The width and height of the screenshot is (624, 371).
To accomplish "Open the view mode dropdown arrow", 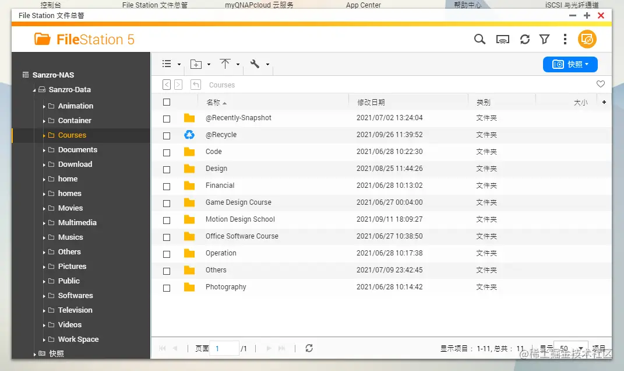I will click(x=179, y=65).
